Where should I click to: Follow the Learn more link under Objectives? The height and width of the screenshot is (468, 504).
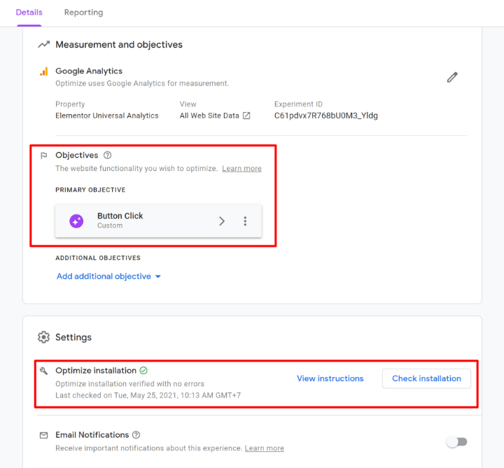241,169
